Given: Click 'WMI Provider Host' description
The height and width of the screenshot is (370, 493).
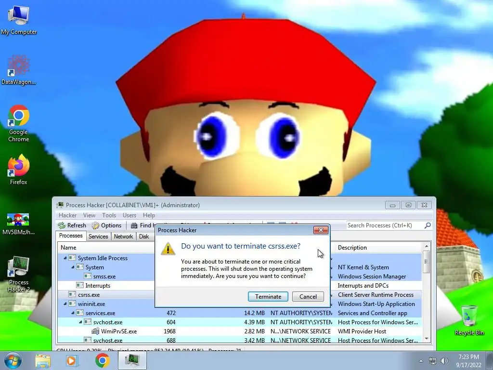Looking at the screenshot, I should (x=362, y=331).
